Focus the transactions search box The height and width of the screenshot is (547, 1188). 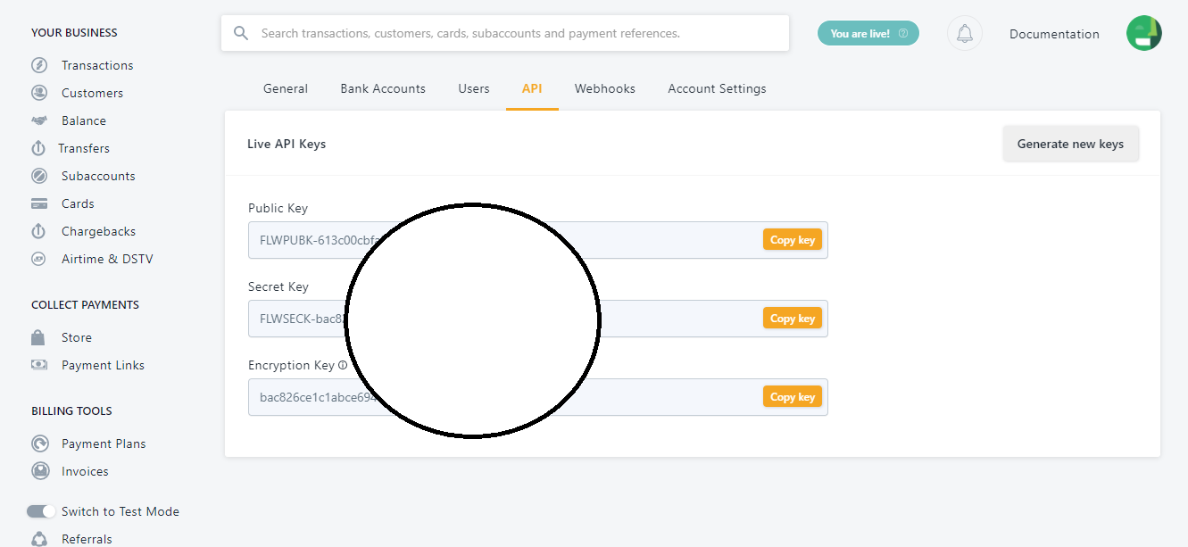click(x=505, y=33)
